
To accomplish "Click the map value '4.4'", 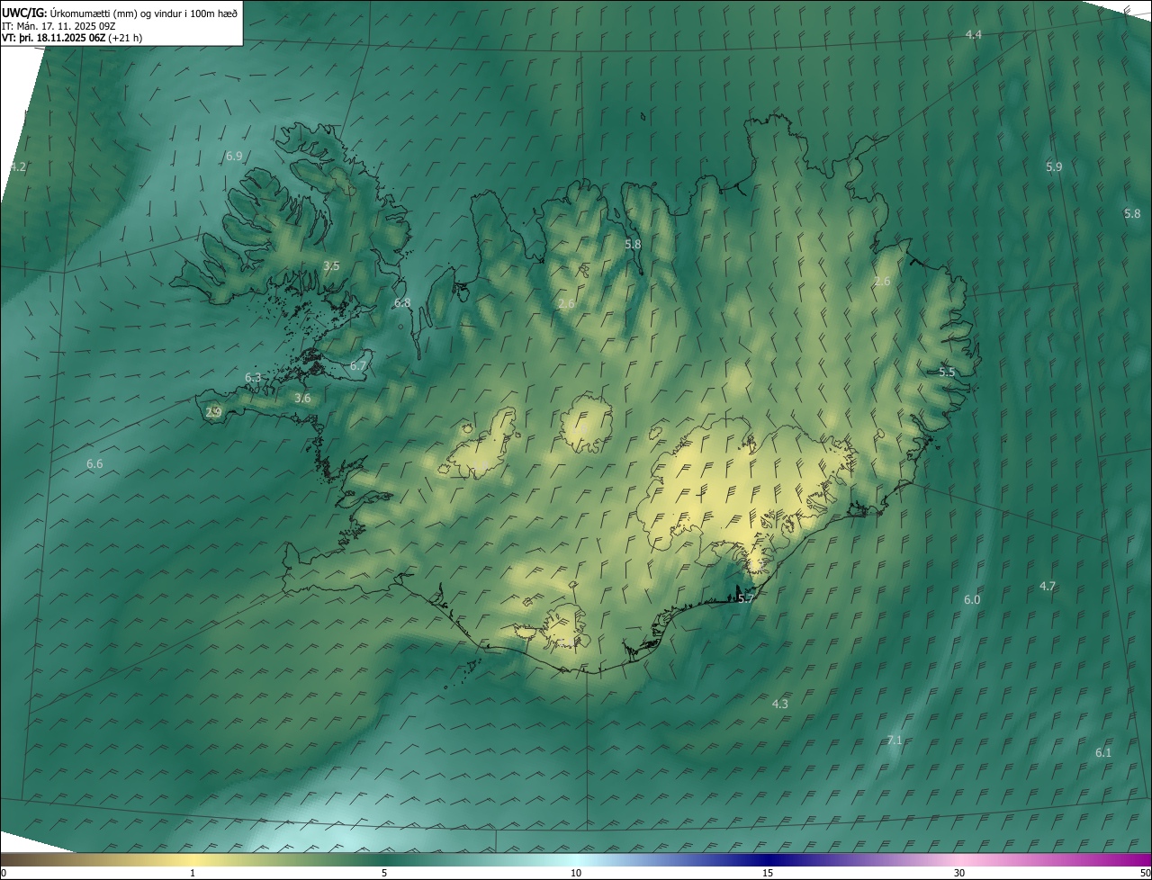I will coord(974,34).
